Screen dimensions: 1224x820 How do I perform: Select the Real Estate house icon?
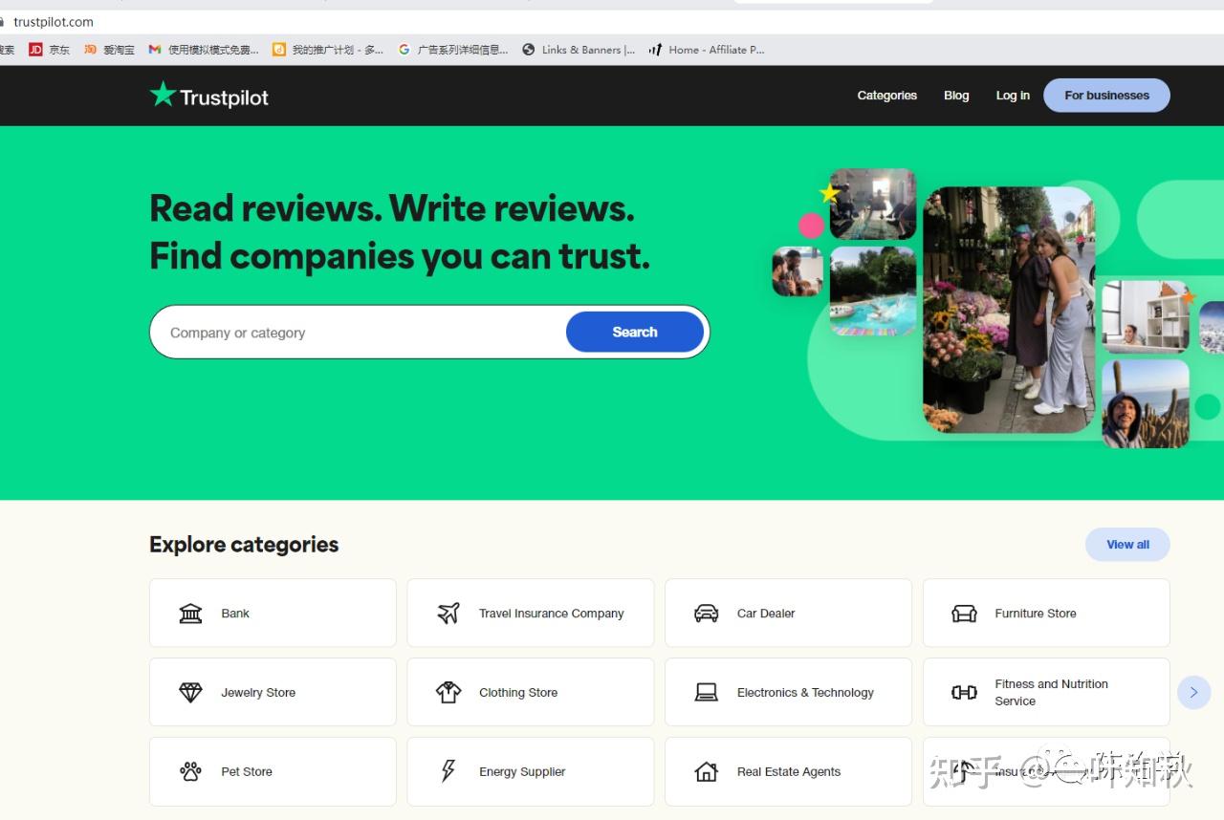click(x=706, y=772)
